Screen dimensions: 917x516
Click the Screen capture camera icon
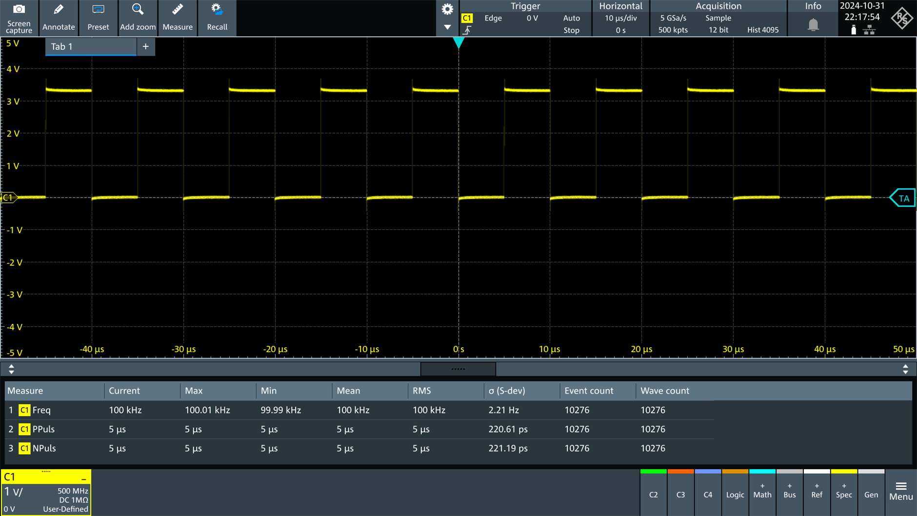[x=19, y=9]
